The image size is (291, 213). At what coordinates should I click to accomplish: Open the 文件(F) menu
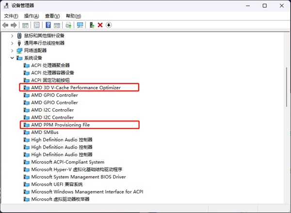point(11,16)
